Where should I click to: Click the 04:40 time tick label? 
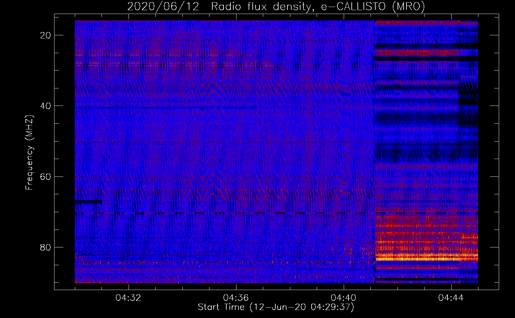[343, 298]
